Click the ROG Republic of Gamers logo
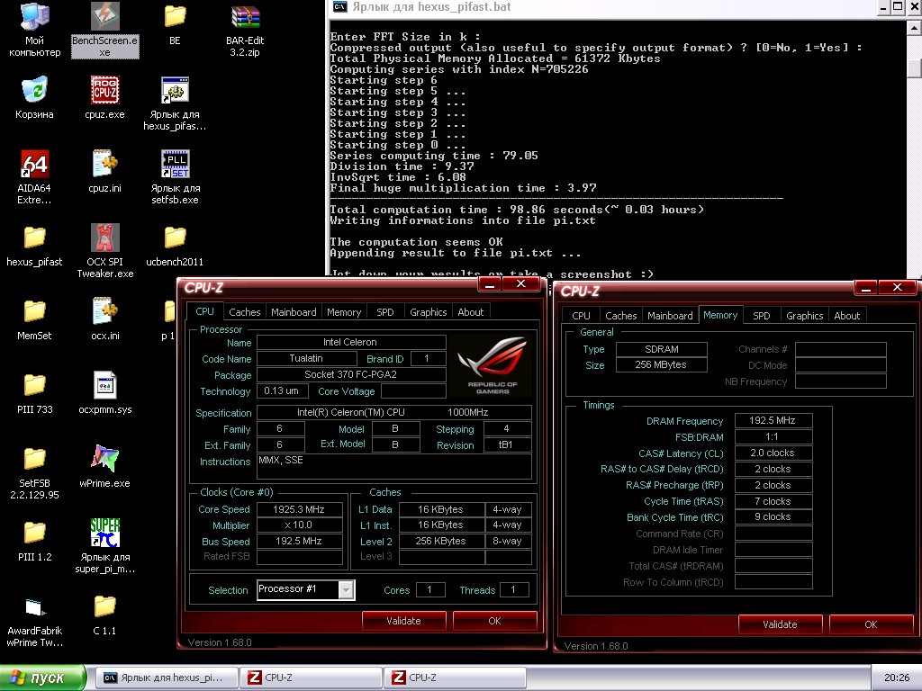This screenshot has width=922, height=691. tap(493, 365)
